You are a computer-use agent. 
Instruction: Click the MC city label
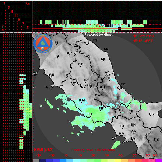point(104,59)
